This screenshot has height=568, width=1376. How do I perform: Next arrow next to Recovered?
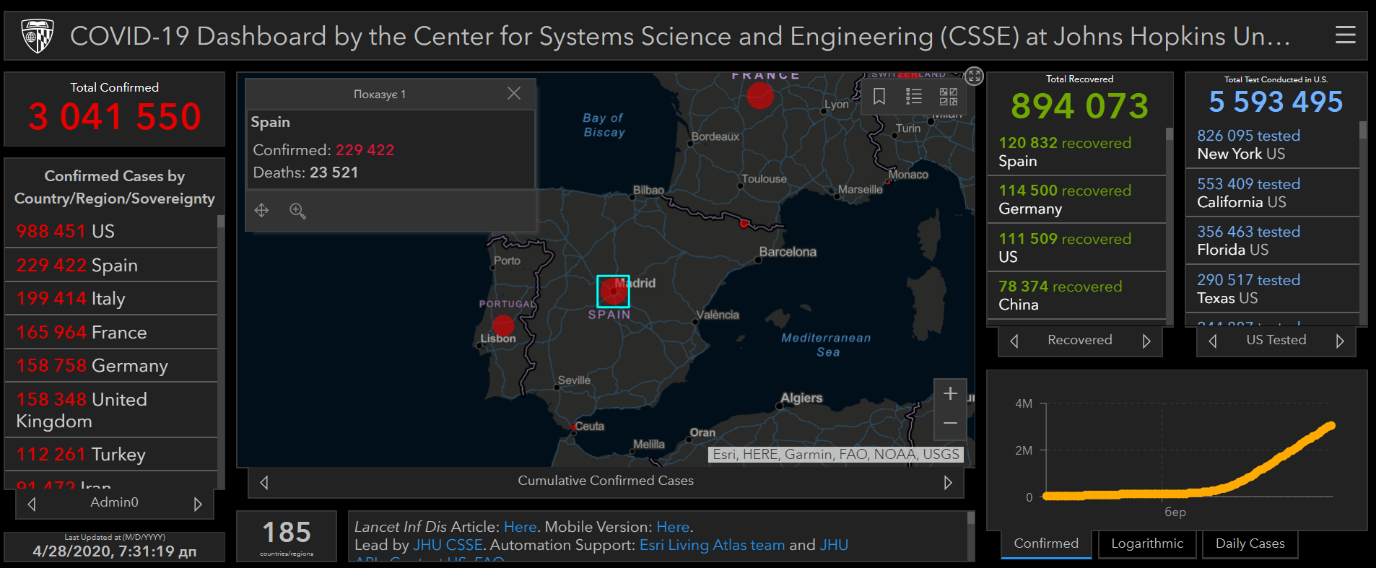pos(1146,341)
